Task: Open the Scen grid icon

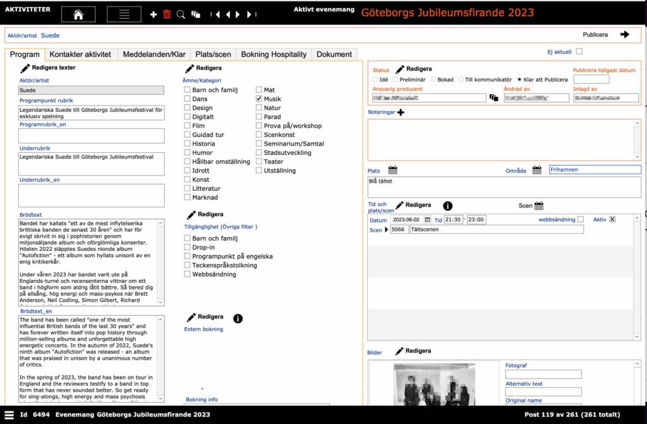Action: 539,205
